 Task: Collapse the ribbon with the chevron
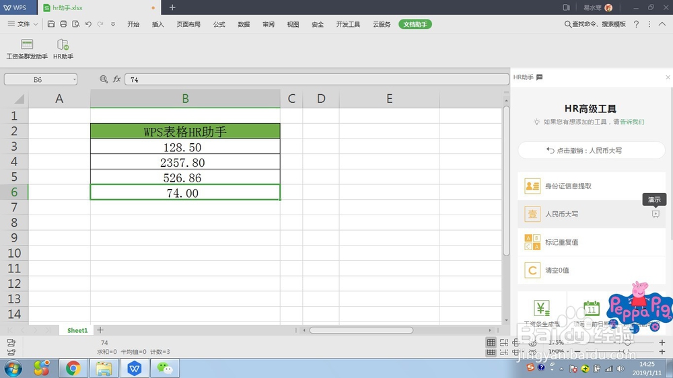pos(662,24)
